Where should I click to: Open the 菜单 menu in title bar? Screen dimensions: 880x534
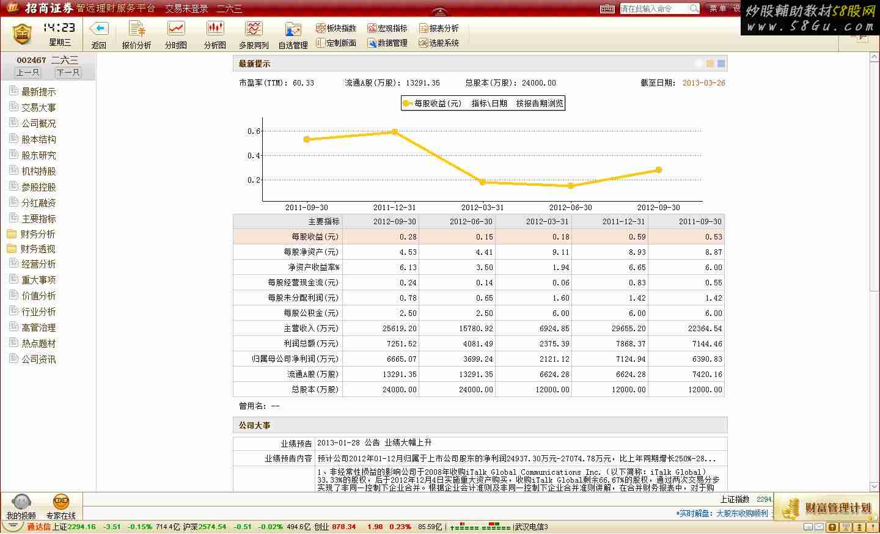(718, 9)
